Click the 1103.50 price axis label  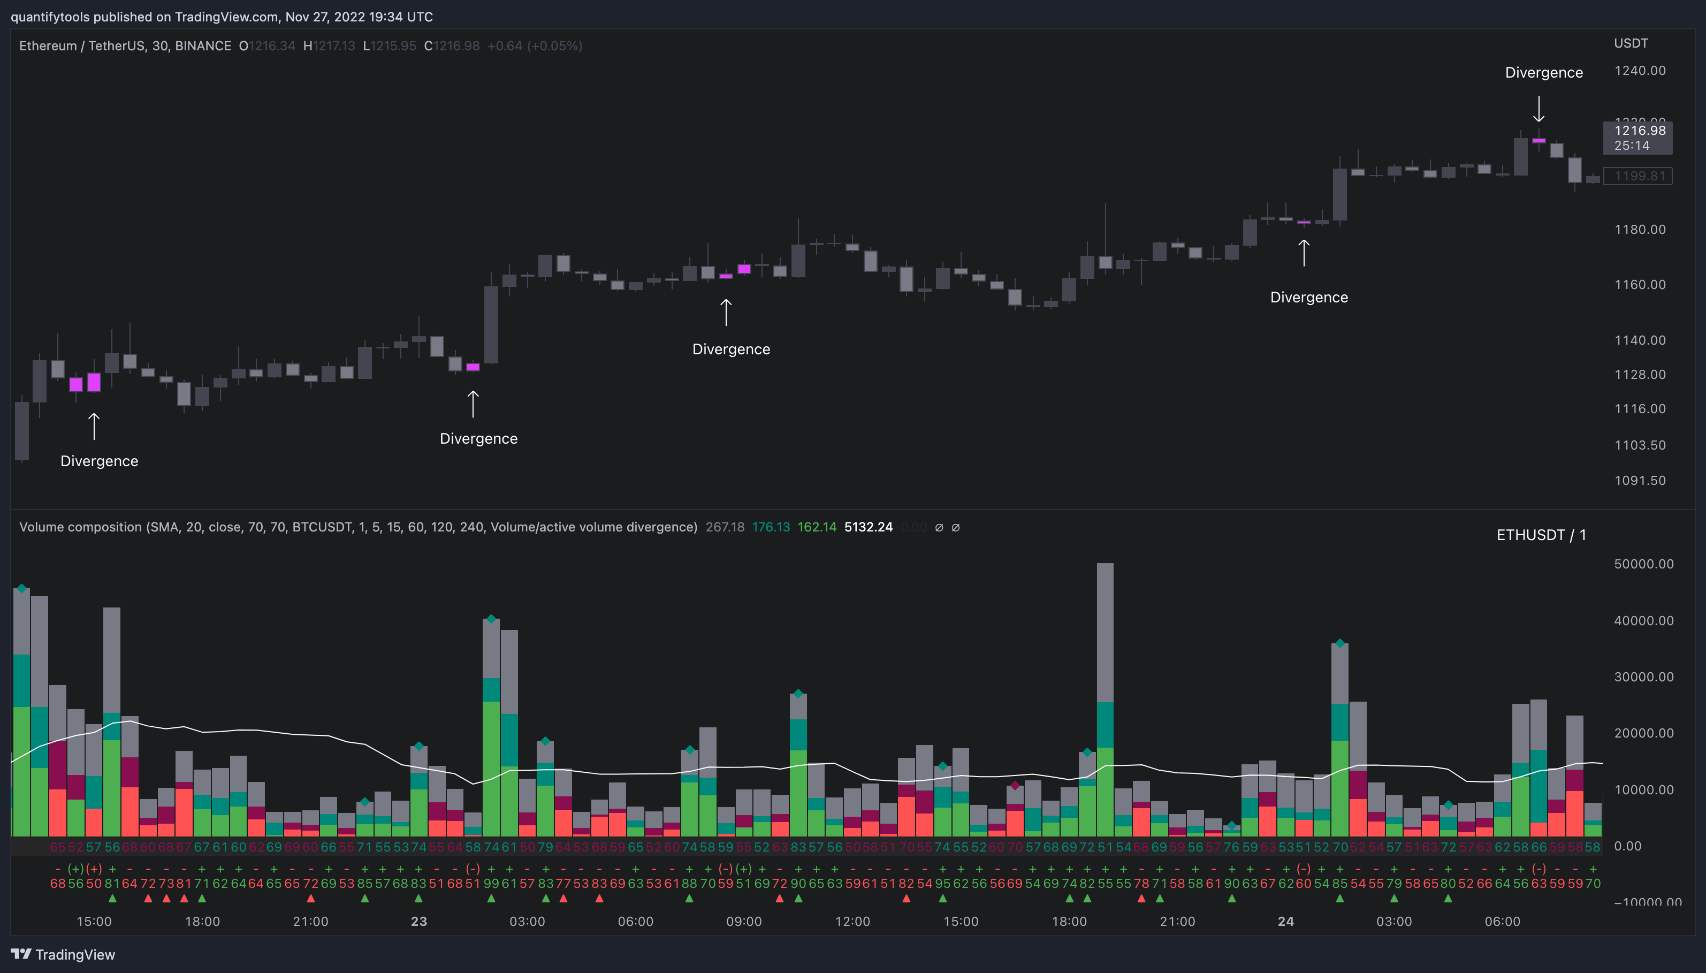point(1639,445)
